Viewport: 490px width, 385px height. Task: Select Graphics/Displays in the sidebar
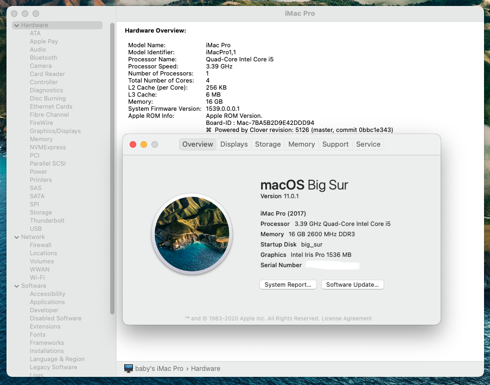click(x=55, y=131)
